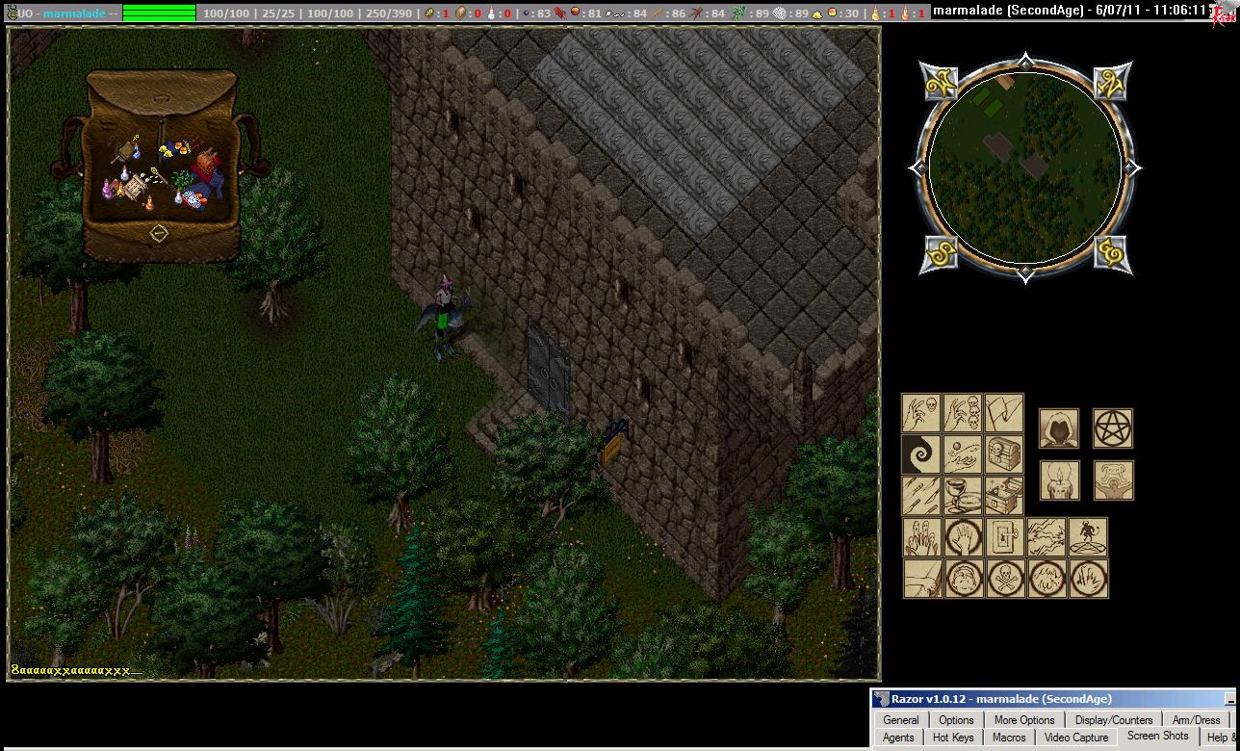
Task: Switch to the Hot Keys tab
Action: tap(953, 738)
